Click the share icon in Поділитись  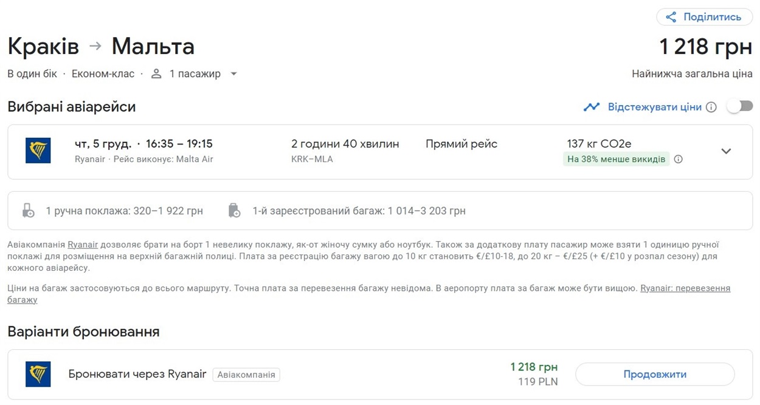coord(671,17)
